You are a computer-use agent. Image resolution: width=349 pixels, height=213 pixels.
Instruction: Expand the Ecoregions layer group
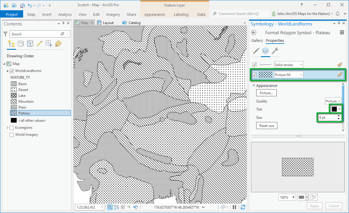8,128
